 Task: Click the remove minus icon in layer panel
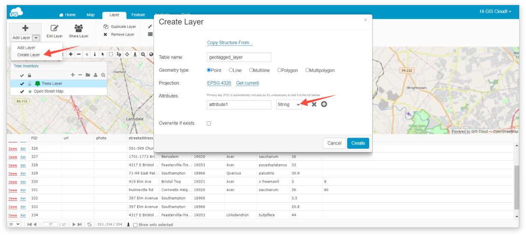tap(80, 75)
